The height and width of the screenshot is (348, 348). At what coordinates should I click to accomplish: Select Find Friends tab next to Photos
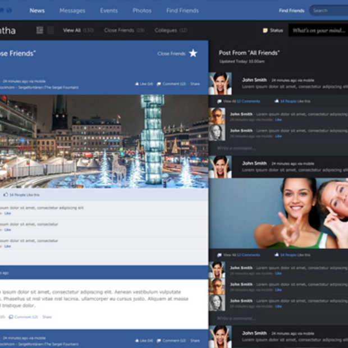[182, 11]
